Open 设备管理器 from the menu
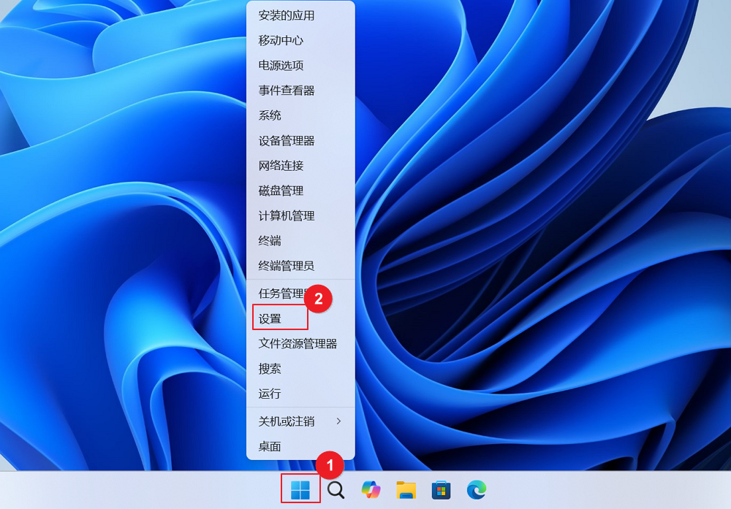Screen dimensions: 731x509 pyautogui.click(x=285, y=141)
